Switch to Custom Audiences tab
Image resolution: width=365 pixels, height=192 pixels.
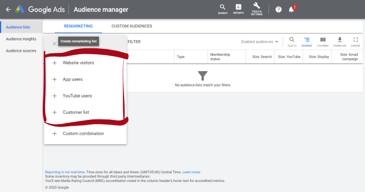132,26
